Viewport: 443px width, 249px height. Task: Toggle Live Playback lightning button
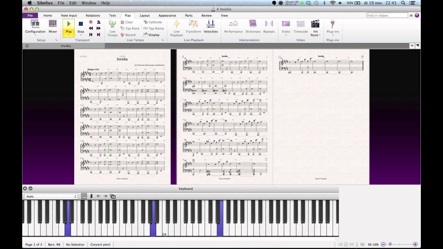tap(177, 28)
